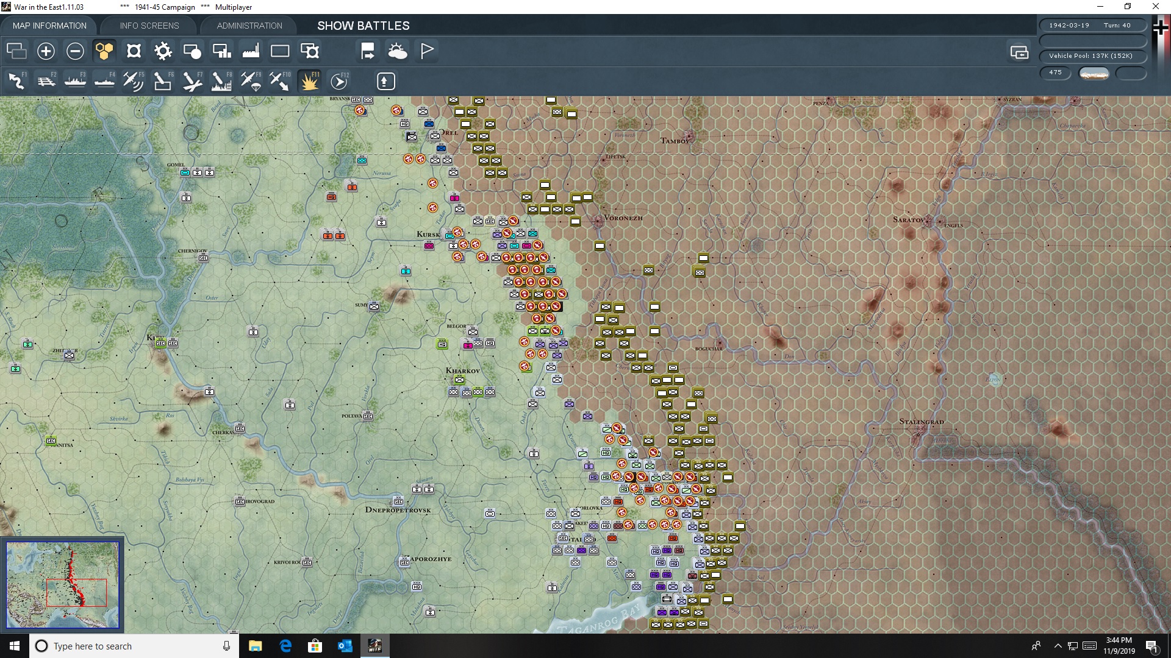Click the F12 end turn icon
The width and height of the screenshot is (1171, 658).
tap(339, 81)
